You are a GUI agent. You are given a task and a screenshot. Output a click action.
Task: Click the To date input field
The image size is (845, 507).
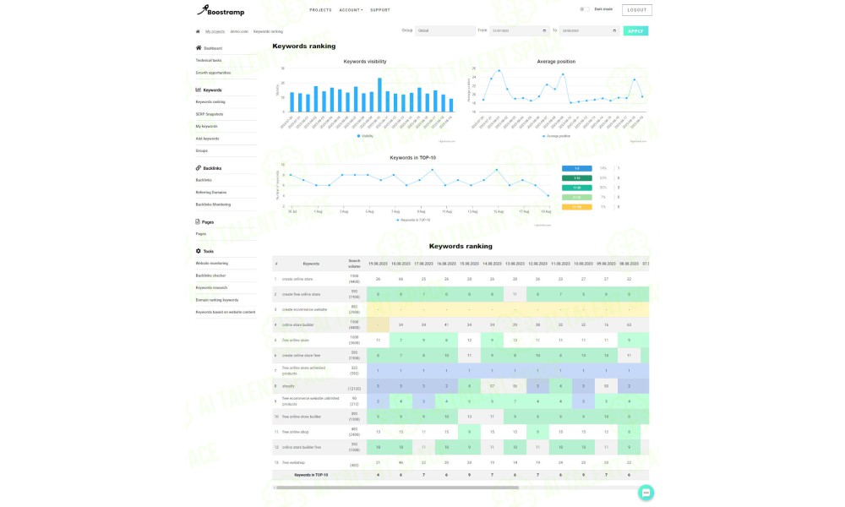click(589, 30)
